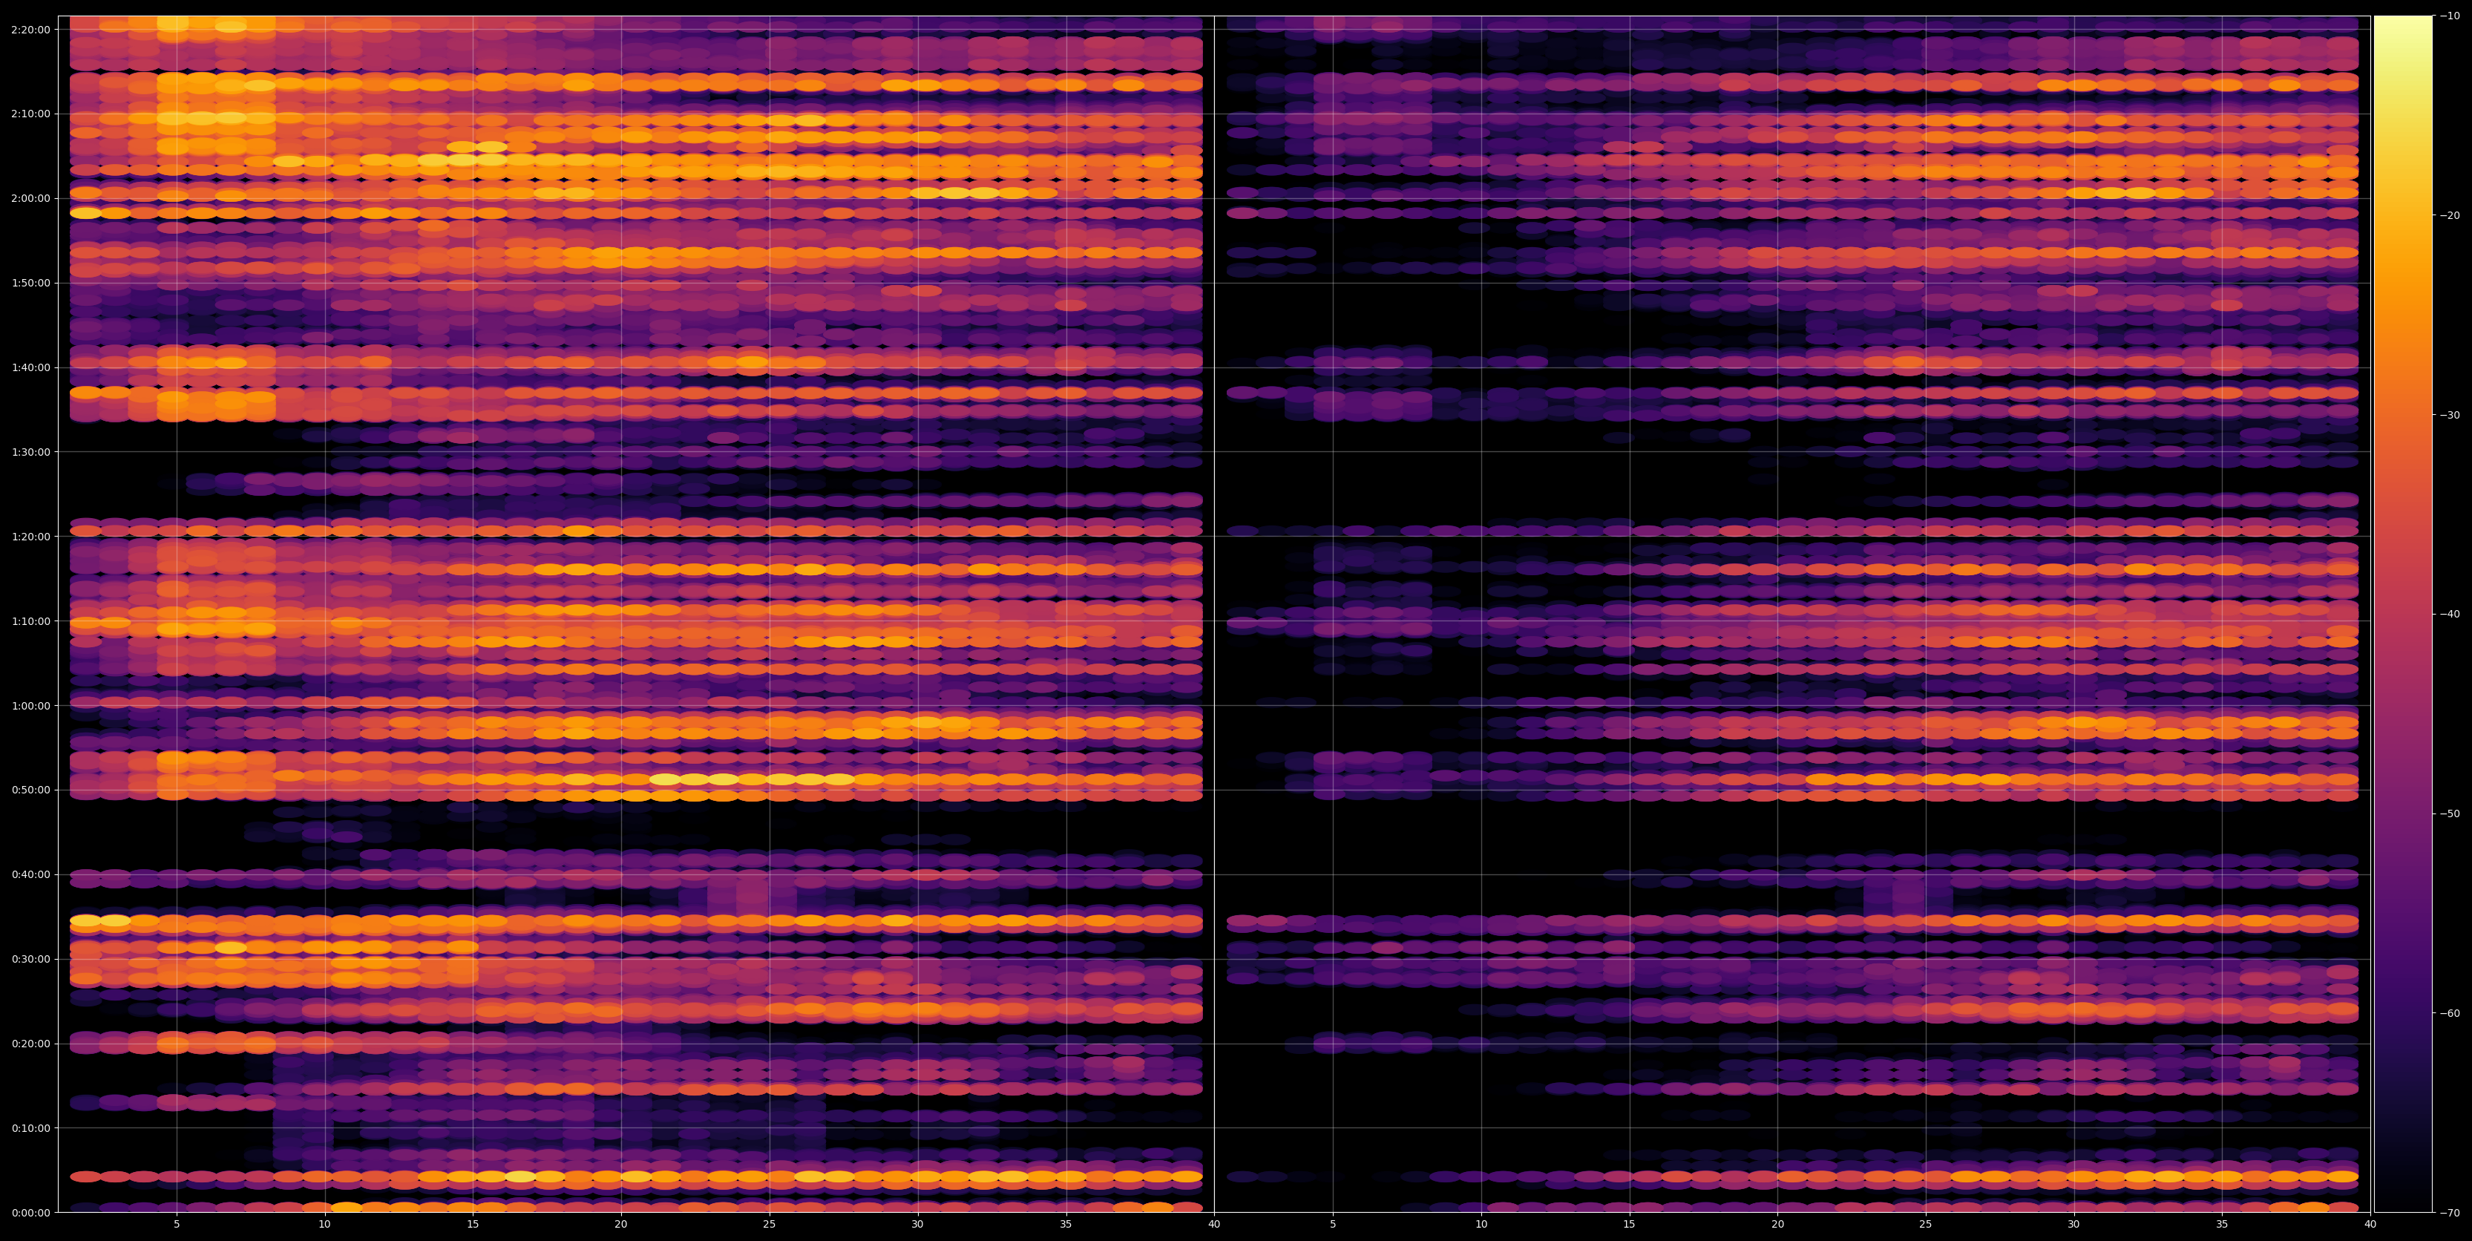This screenshot has height=1241, width=2472.
Task: Click x-axis label 40 ending left plot
Action: (x=1215, y=1225)
